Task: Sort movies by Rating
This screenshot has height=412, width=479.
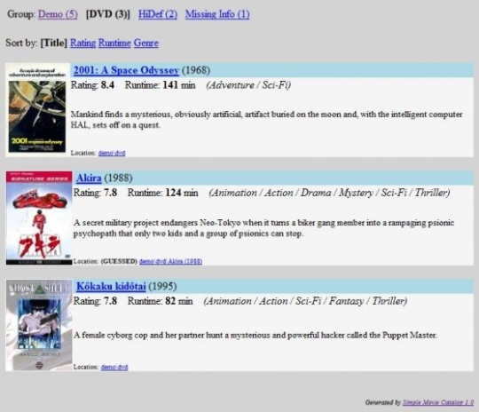Action: (82, 43)
